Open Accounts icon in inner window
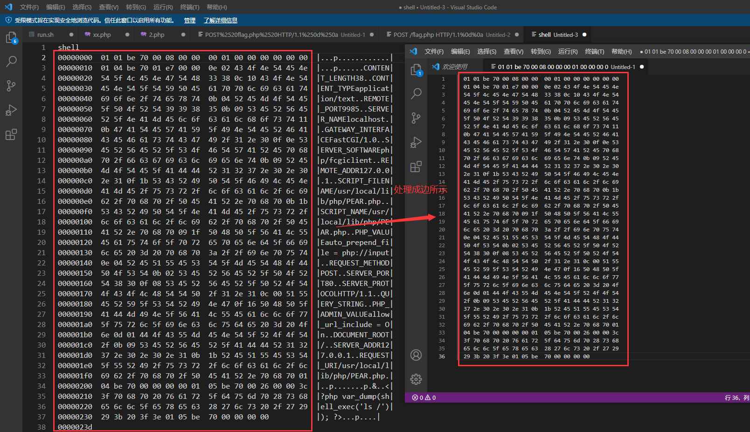 (x=416, y=355)
